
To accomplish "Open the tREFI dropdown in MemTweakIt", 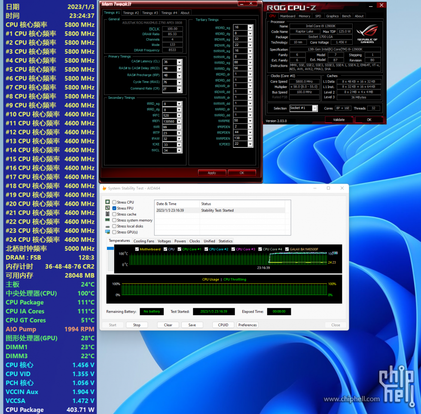I will pyautogui.click(x=179, y=122).
